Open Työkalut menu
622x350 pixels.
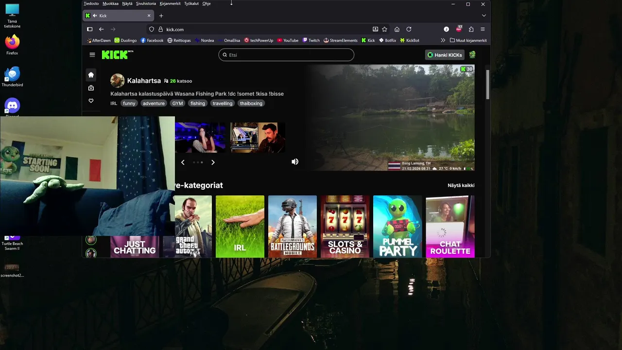point(191,3)
